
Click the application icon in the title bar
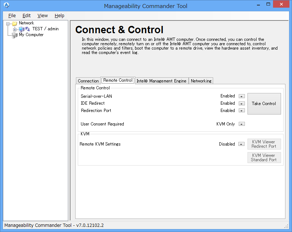coord(7,5)
